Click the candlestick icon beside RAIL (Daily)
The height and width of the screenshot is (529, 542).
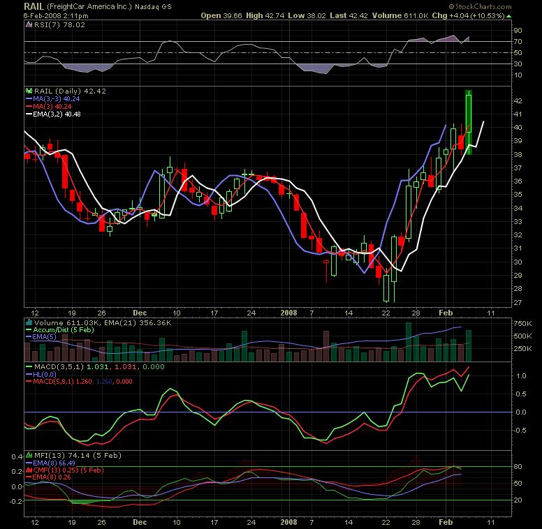coord(29,91)
